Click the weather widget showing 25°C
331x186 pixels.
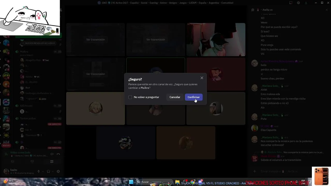point(10,182)
